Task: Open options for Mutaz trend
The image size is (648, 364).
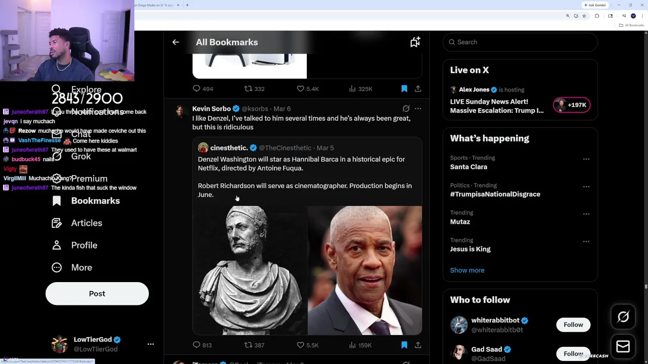Action: point(586,214)
